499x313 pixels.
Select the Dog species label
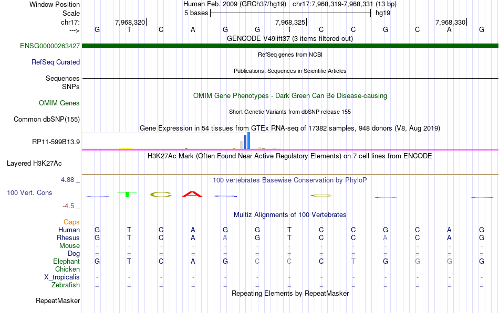point(74,254)
